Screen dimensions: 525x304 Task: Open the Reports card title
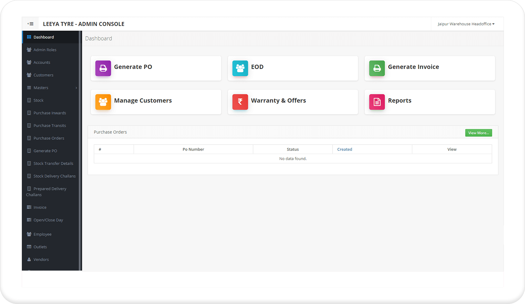[x=400, y=101]
